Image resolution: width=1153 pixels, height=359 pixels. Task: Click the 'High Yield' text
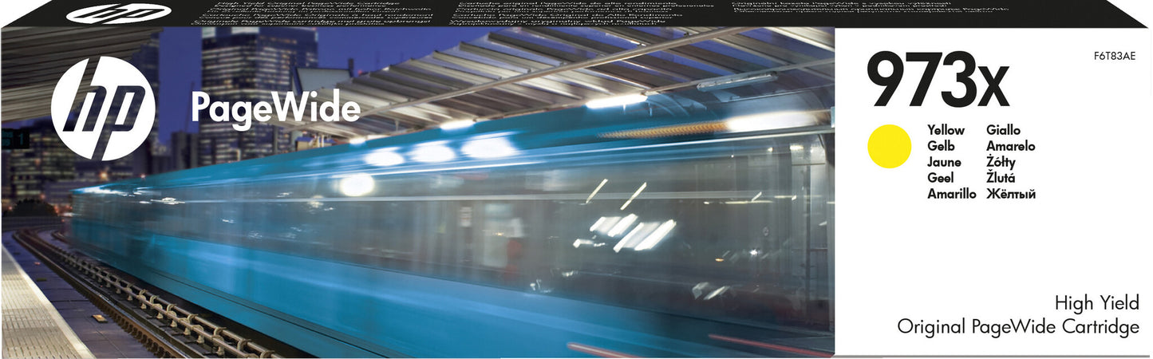pyautogui.click(x=1096, y=302)
